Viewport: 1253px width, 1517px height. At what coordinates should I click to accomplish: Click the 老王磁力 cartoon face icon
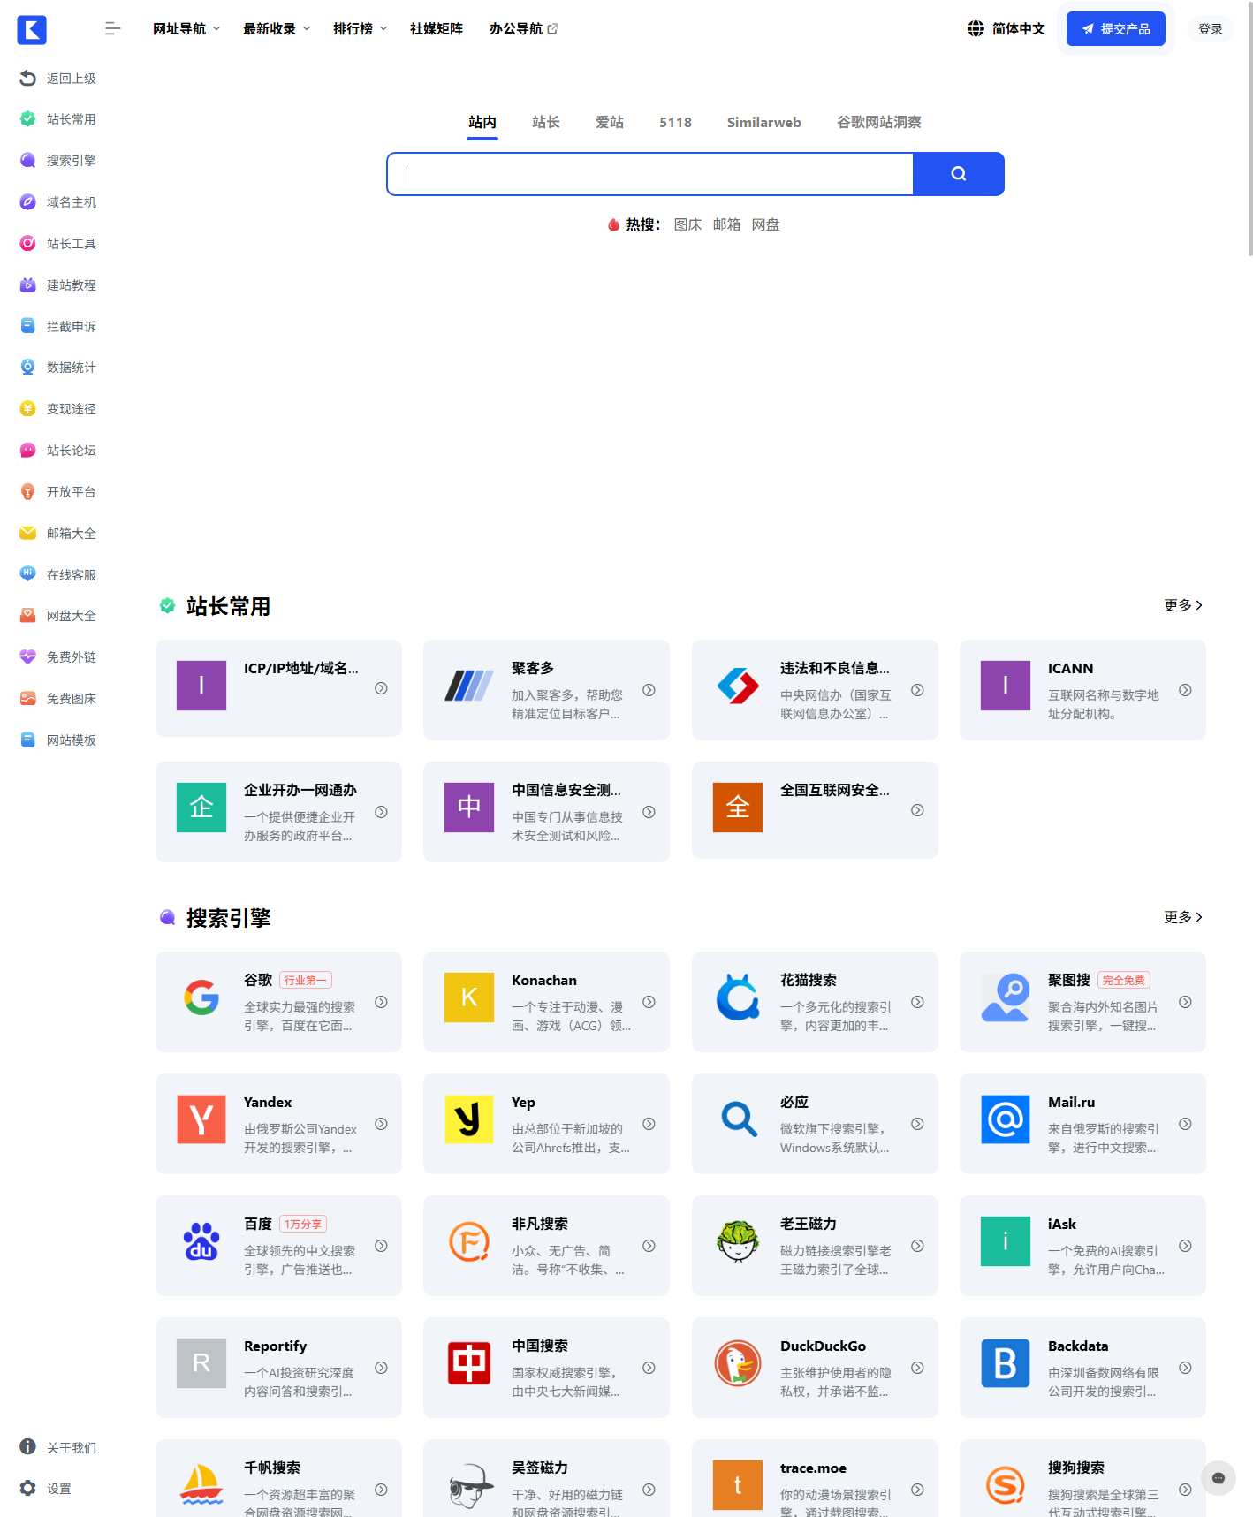738,1241
